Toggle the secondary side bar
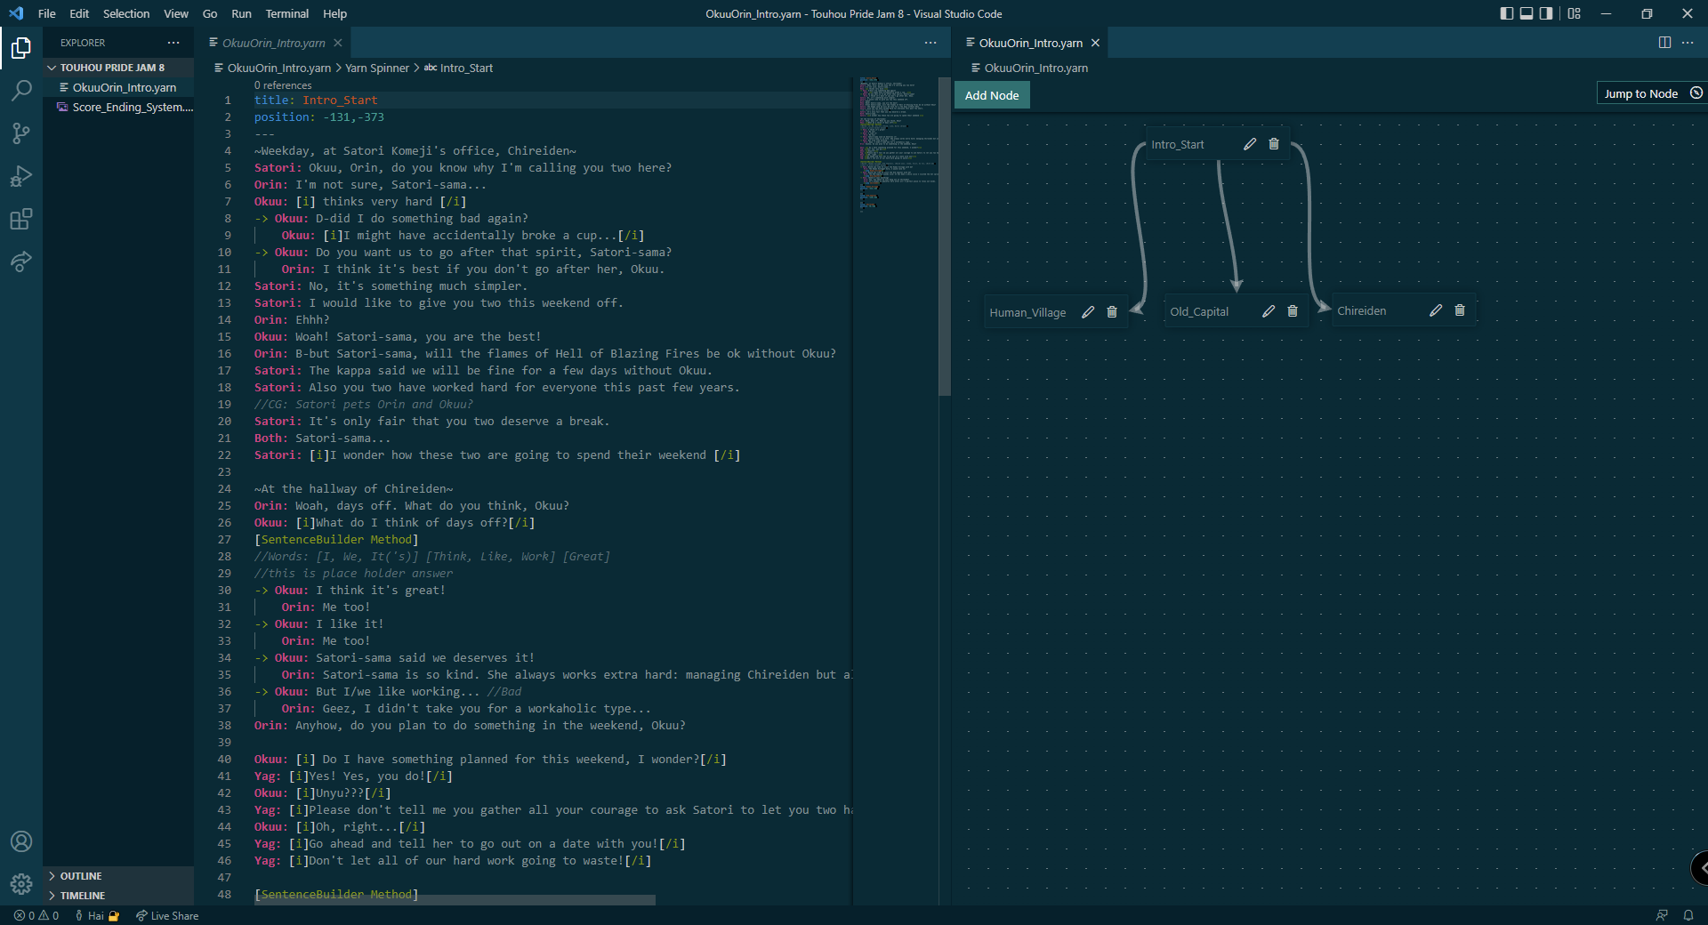The width and height of the screenshot is (1708, 925). [x=1547, y=13]
